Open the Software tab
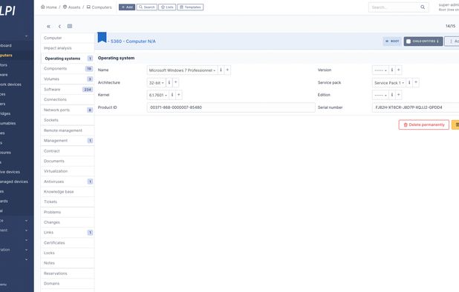This screenshot has width=459, height=292. [68, 90]
